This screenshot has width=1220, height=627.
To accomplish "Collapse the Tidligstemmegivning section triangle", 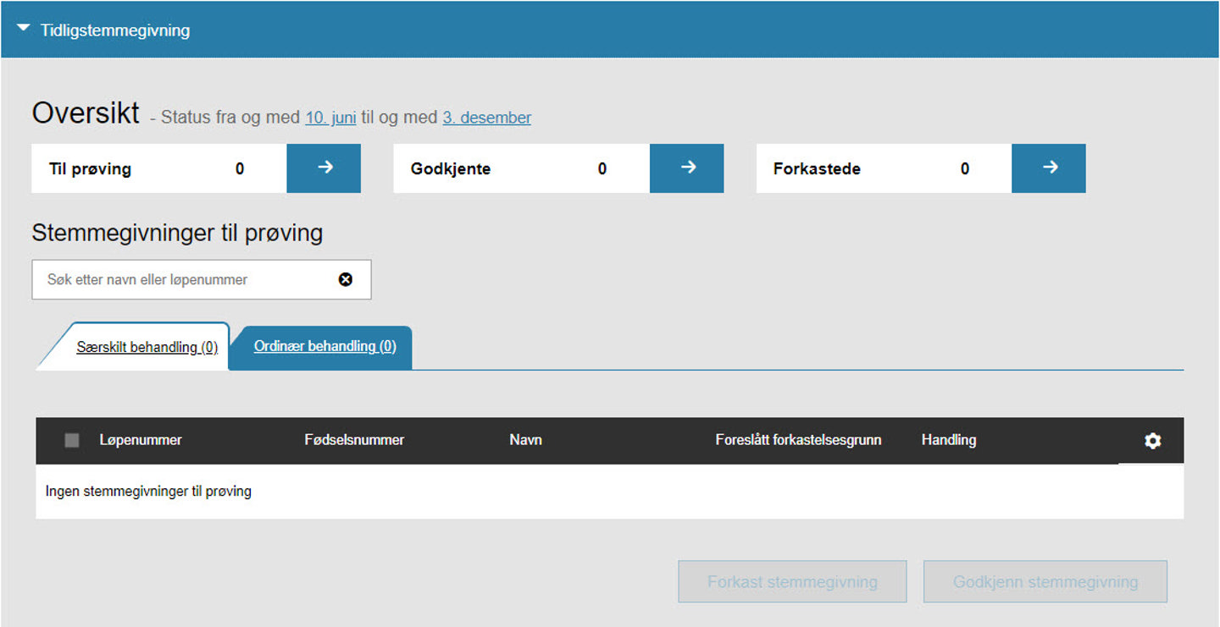I will pos(25,30).
